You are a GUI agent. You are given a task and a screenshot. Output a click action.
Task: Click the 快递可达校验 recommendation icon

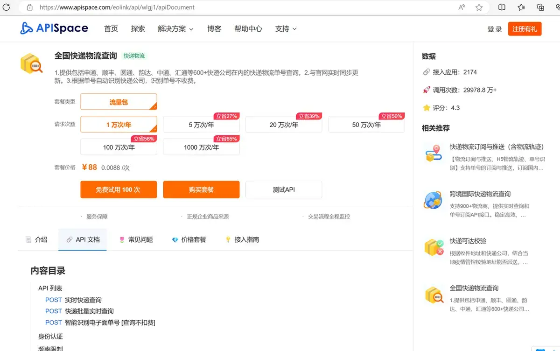tap(433, 247)
